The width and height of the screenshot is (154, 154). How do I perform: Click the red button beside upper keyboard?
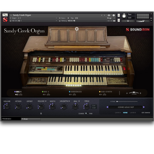pyautogui.click(x=124, y=68)
